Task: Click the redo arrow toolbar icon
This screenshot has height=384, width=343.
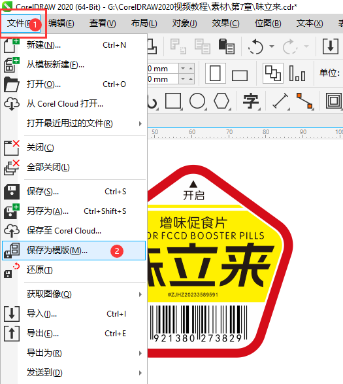Action: pyautogui.click(x=290, y=46)
